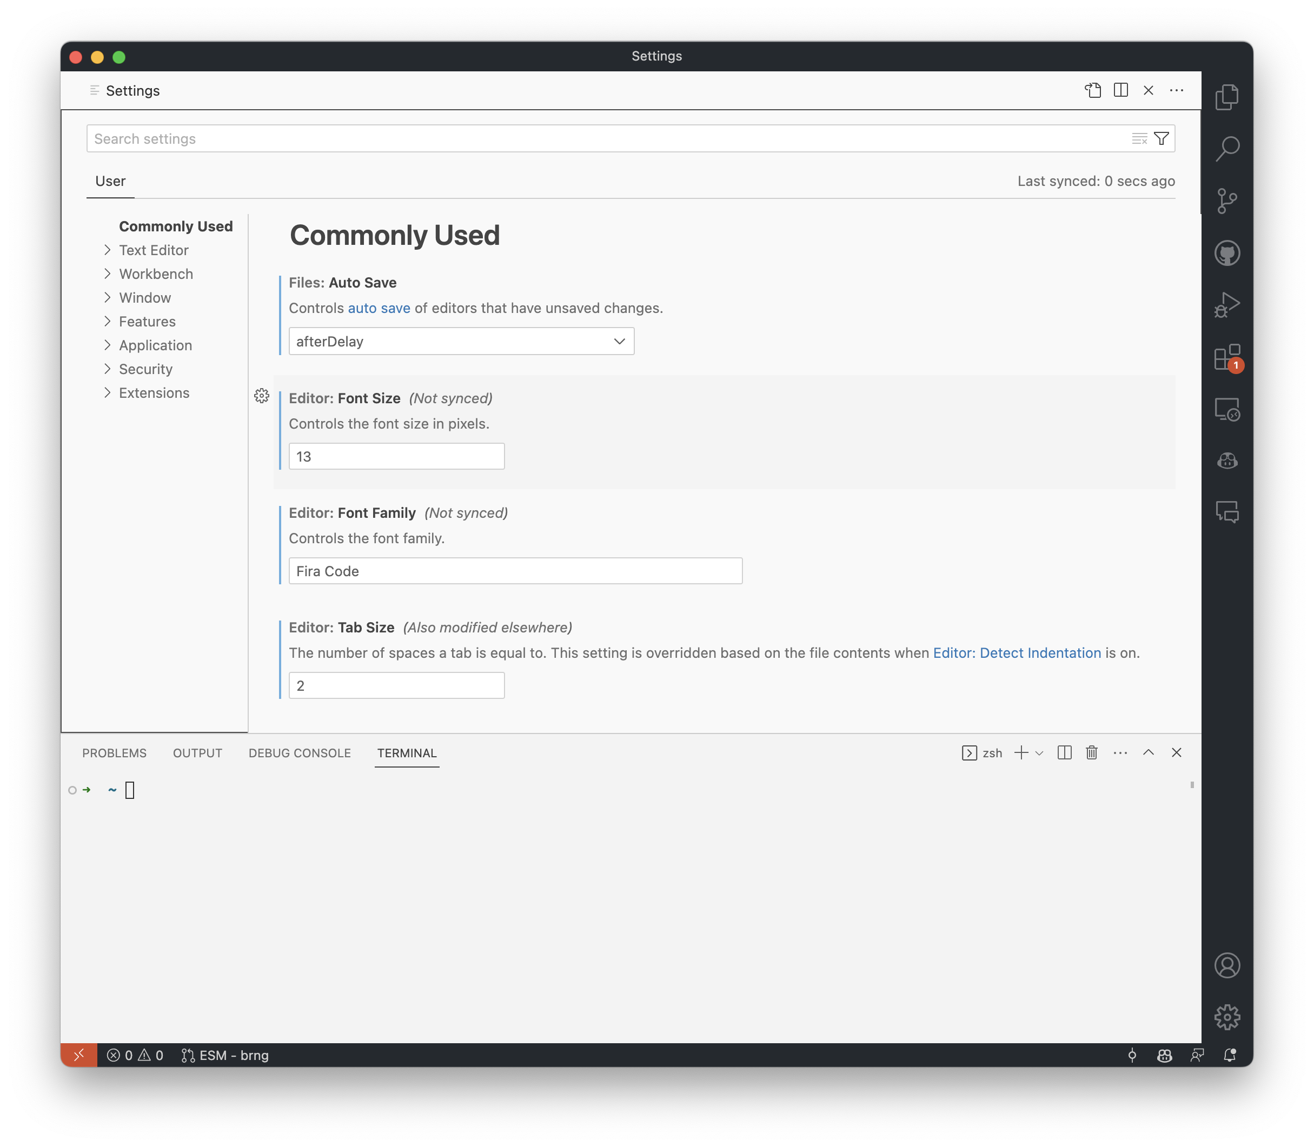
Task: Expand the Text Editor settings section
Action: [x=153, y=250]
